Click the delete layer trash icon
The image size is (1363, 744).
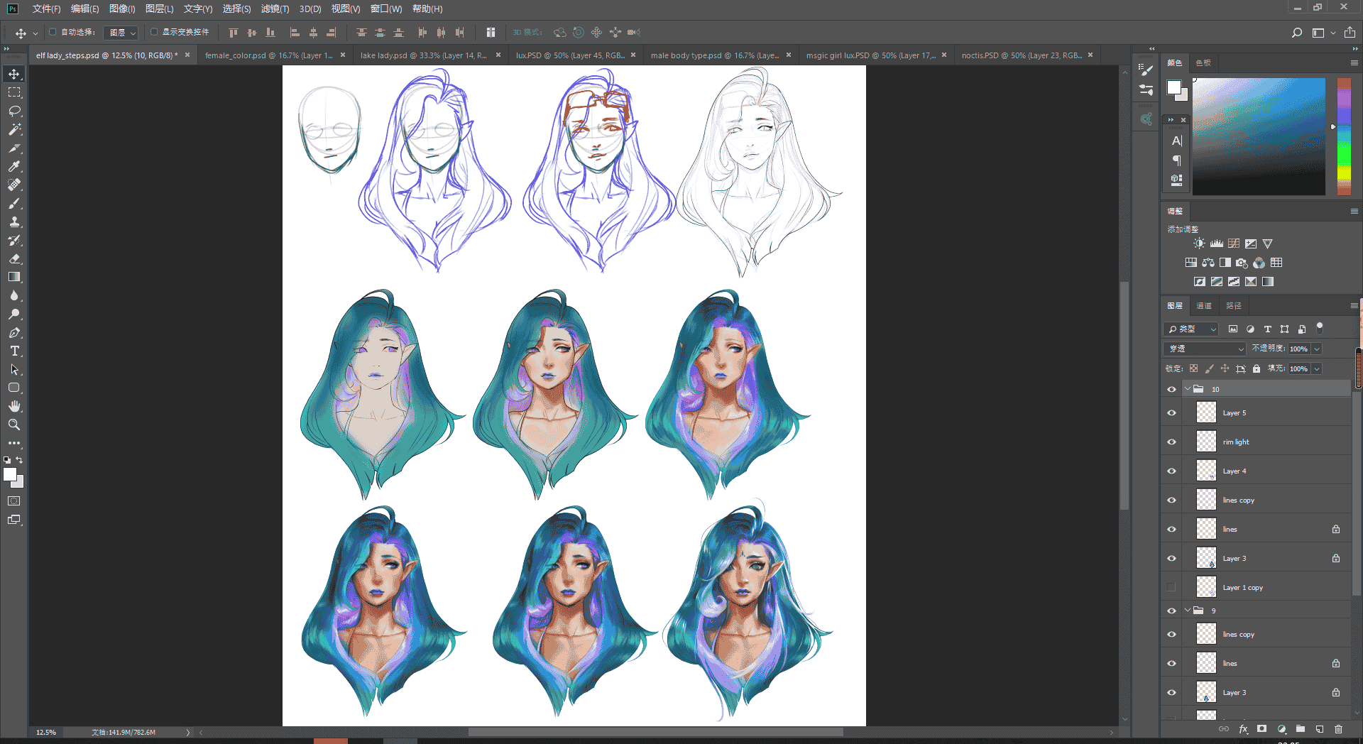pyautogui.click(x=1338, y=729)
